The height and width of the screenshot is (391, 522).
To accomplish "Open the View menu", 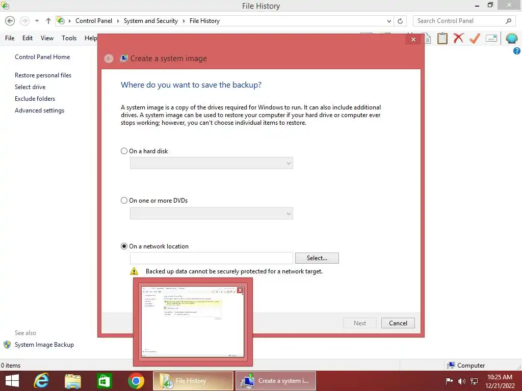I will [x=47, y=38].
